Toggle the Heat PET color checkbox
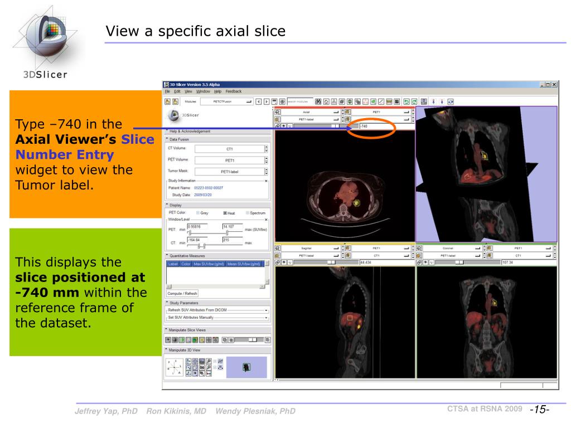Viewport: 571px width, 428px height. coord(225,213)
